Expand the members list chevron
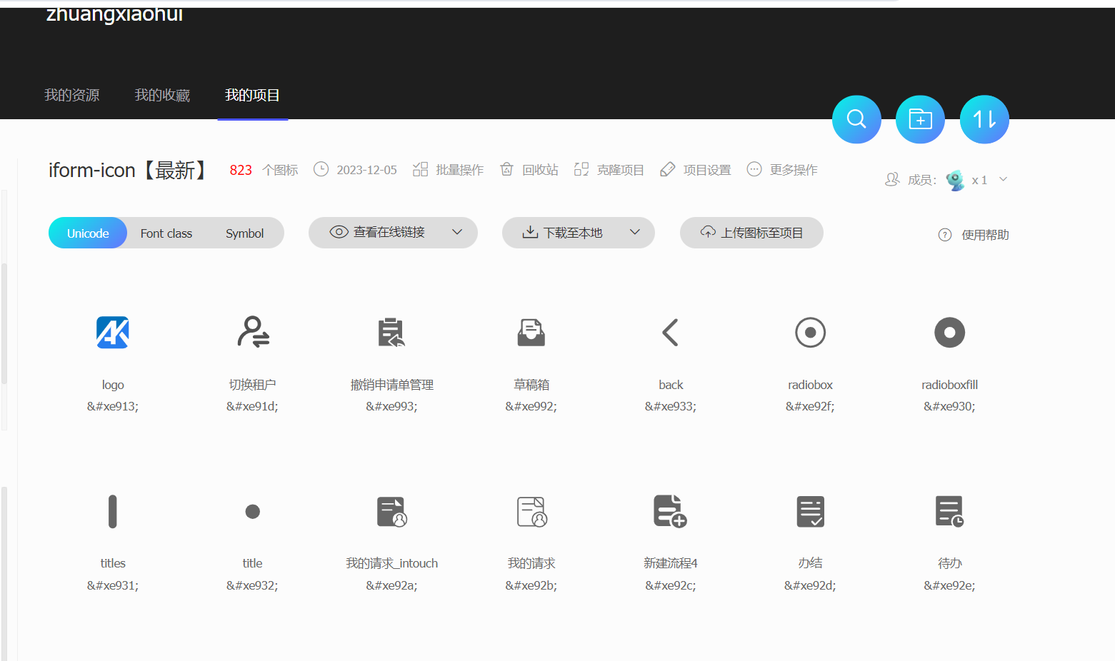The image size is (1115, 661). (1003, 180)
